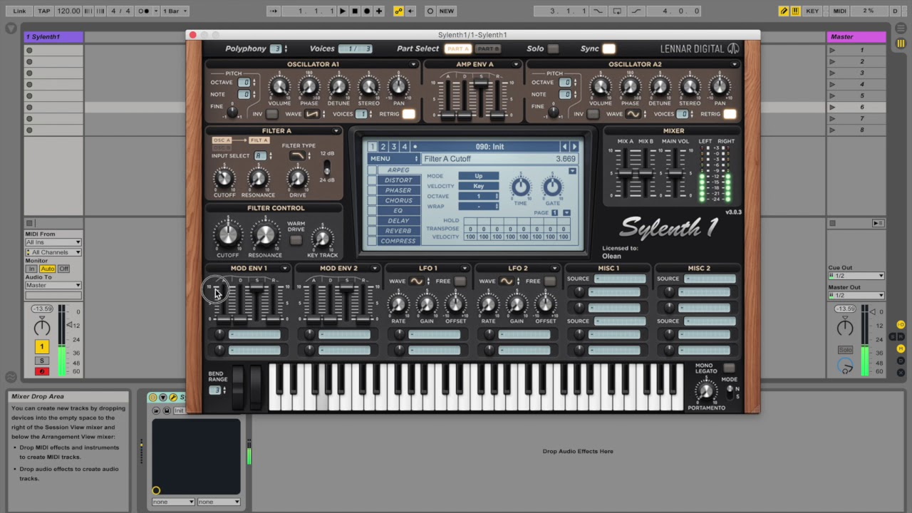This screenshot has height=513, width=912.
Task: Select Sylenth Part B
Action: (x=488, y=48)
